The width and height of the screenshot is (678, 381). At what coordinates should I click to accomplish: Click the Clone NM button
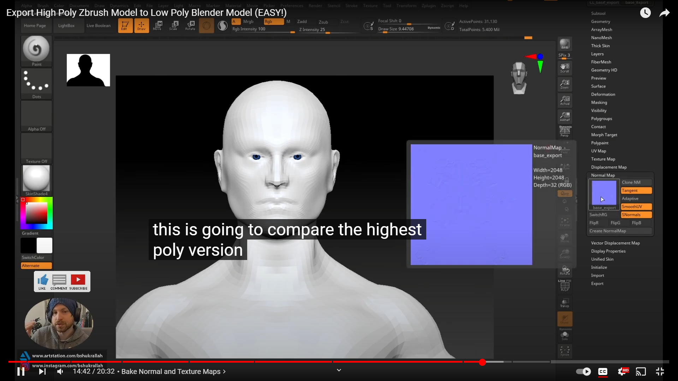636,182
